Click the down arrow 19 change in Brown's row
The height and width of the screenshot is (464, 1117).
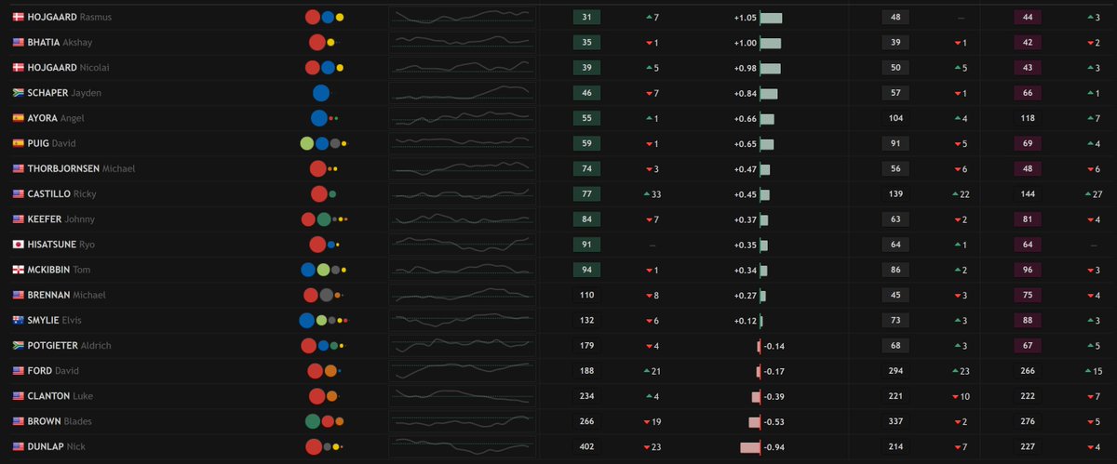click(x=652, y=421)
